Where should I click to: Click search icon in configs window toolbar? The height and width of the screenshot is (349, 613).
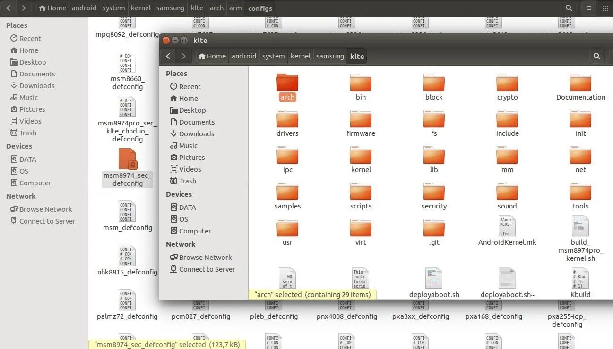(569, 8)
